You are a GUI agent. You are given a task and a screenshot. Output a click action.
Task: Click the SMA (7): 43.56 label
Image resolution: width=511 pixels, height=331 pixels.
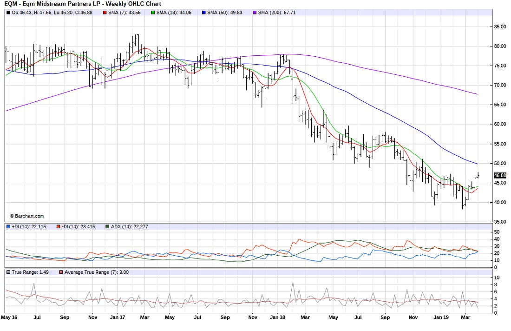[x=124, y=13]
